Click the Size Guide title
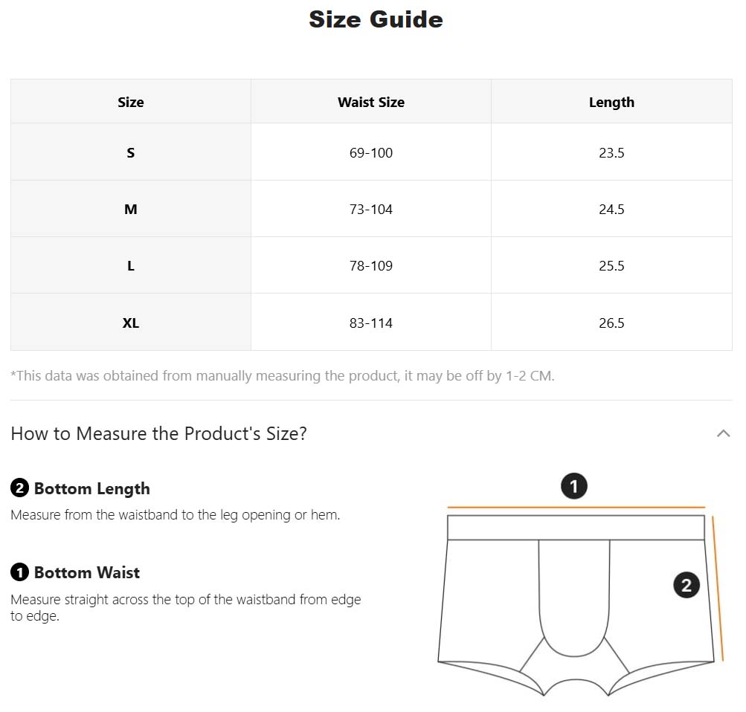Image resolution: width=746 pixels, height=712 pixels. [376, 19]
